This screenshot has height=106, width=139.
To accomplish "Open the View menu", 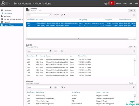I will (x=131, y=3).
